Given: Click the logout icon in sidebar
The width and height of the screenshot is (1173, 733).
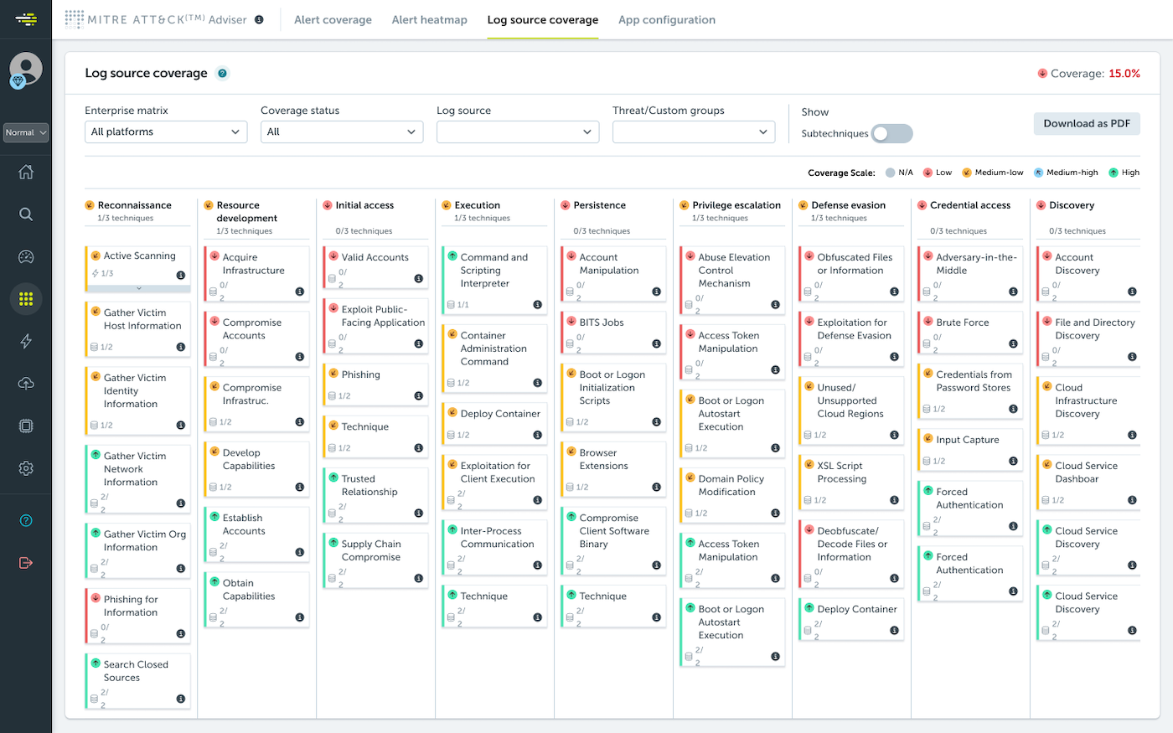Looking at the screenshot, I should point(26,563).
